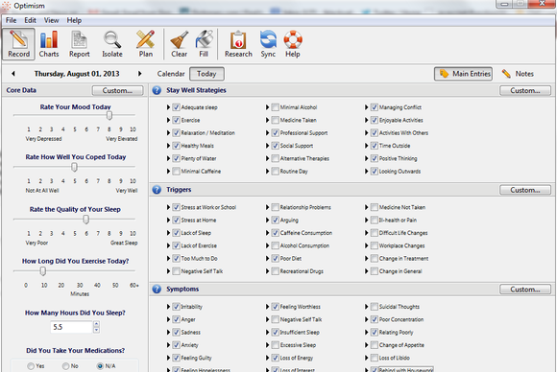Expand the Caffeine Consumption arrow

[x=268, y=233]
